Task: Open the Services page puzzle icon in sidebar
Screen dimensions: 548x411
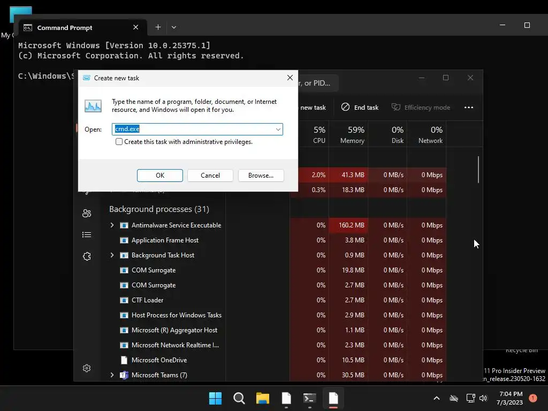Action: coord(87,256)
